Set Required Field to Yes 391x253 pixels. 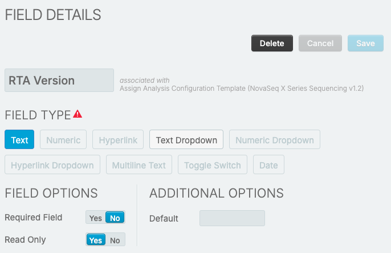(x=96, y=218)
